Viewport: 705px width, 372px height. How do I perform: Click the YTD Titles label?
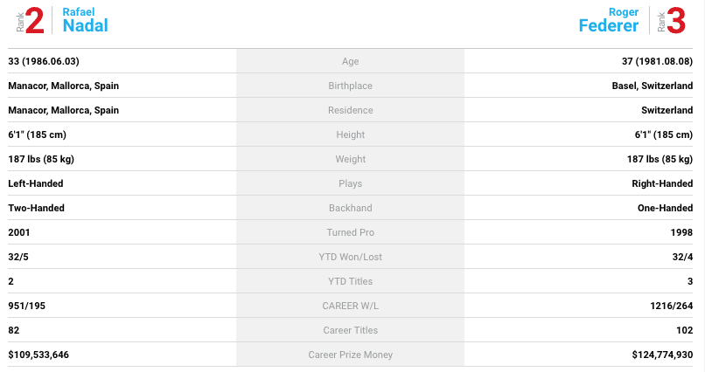tap(350, 281)
